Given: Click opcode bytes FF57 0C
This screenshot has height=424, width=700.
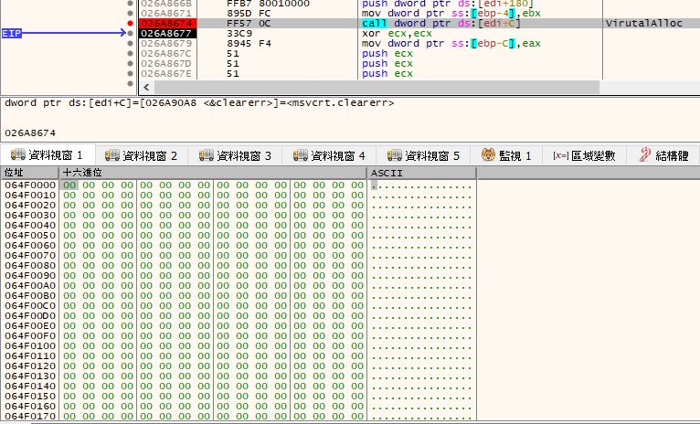Looking at the screenshot, I should coord(249,23).
